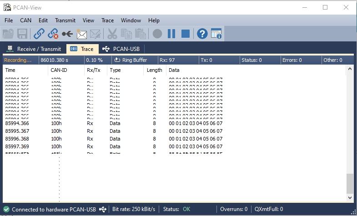Click the vertical scrollbar thumb
This screenshot has height=216, width=357.
[x=350, y=184]
